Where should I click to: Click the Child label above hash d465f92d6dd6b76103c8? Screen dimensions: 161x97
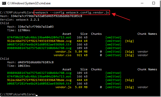[x=4, y=59]
